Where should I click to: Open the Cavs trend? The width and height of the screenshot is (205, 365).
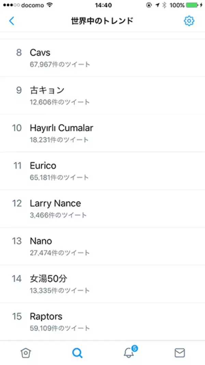pos(40,53)
